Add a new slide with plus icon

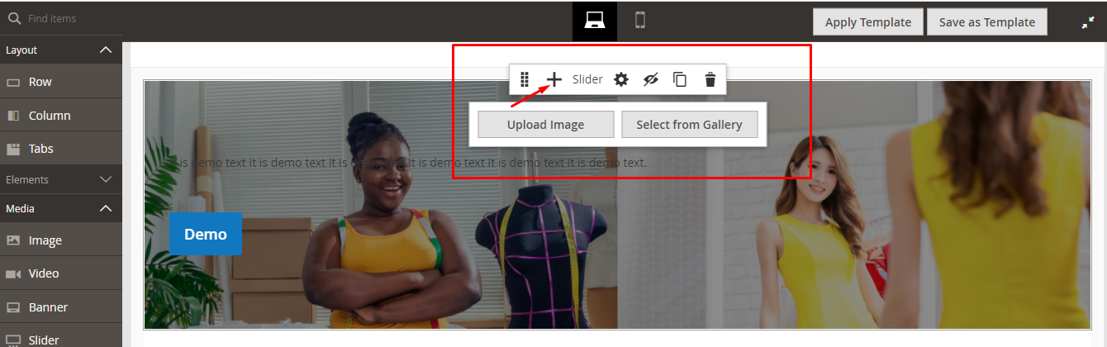(x=554, y=79)
